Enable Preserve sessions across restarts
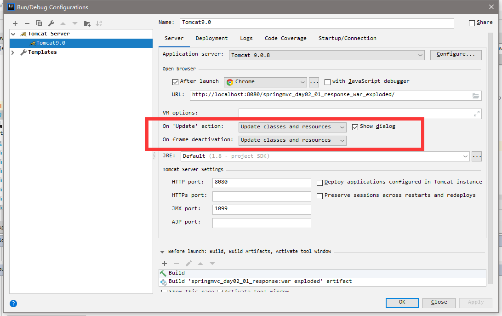The width and height of the screenshot is (502, 316). 319,196
